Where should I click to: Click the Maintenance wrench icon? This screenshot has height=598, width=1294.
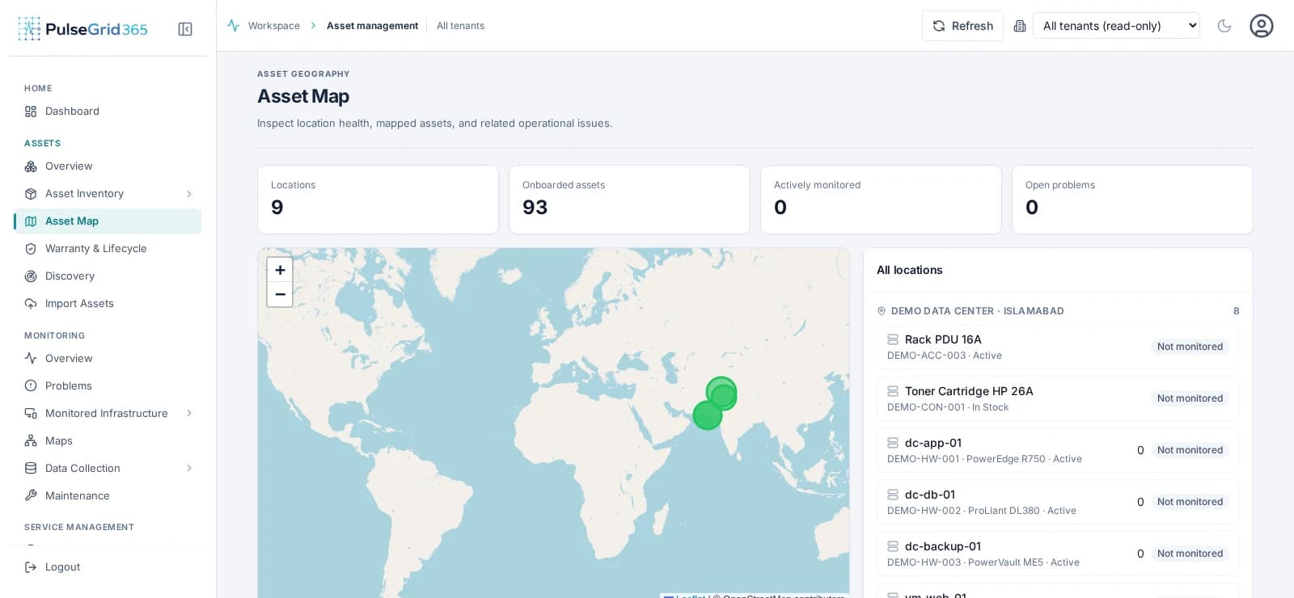point(31,496)
